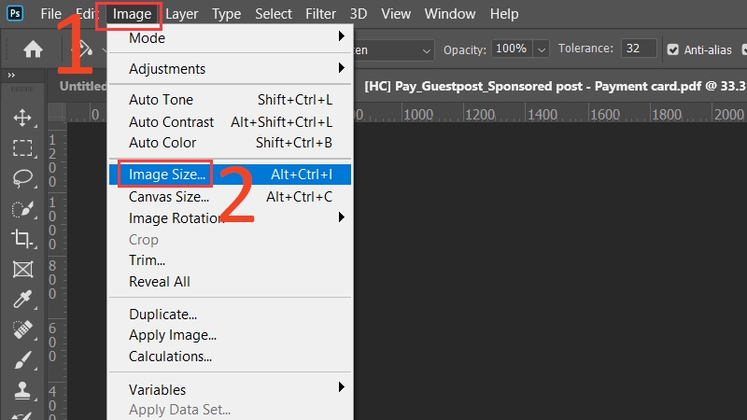Open the Layer menu

pyautogui.click(x=182, y=14)
